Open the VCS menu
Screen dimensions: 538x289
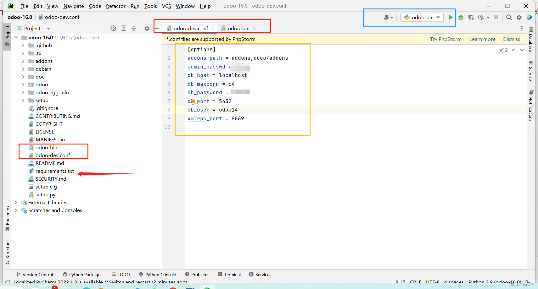tap(166, 6)
